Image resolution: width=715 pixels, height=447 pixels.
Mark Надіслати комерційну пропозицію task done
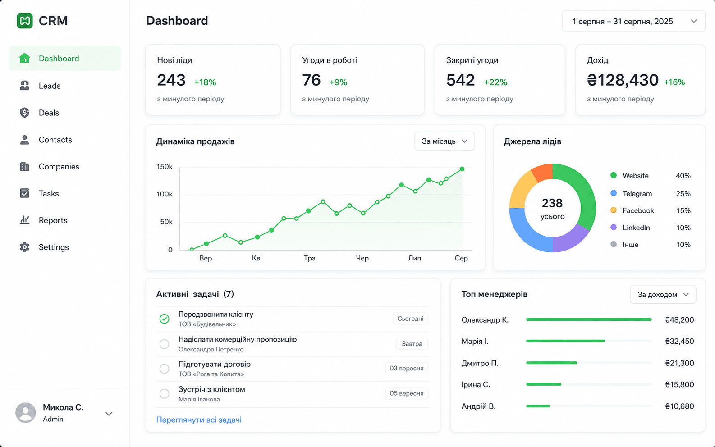pyautogui.click(x=165, y=344)
